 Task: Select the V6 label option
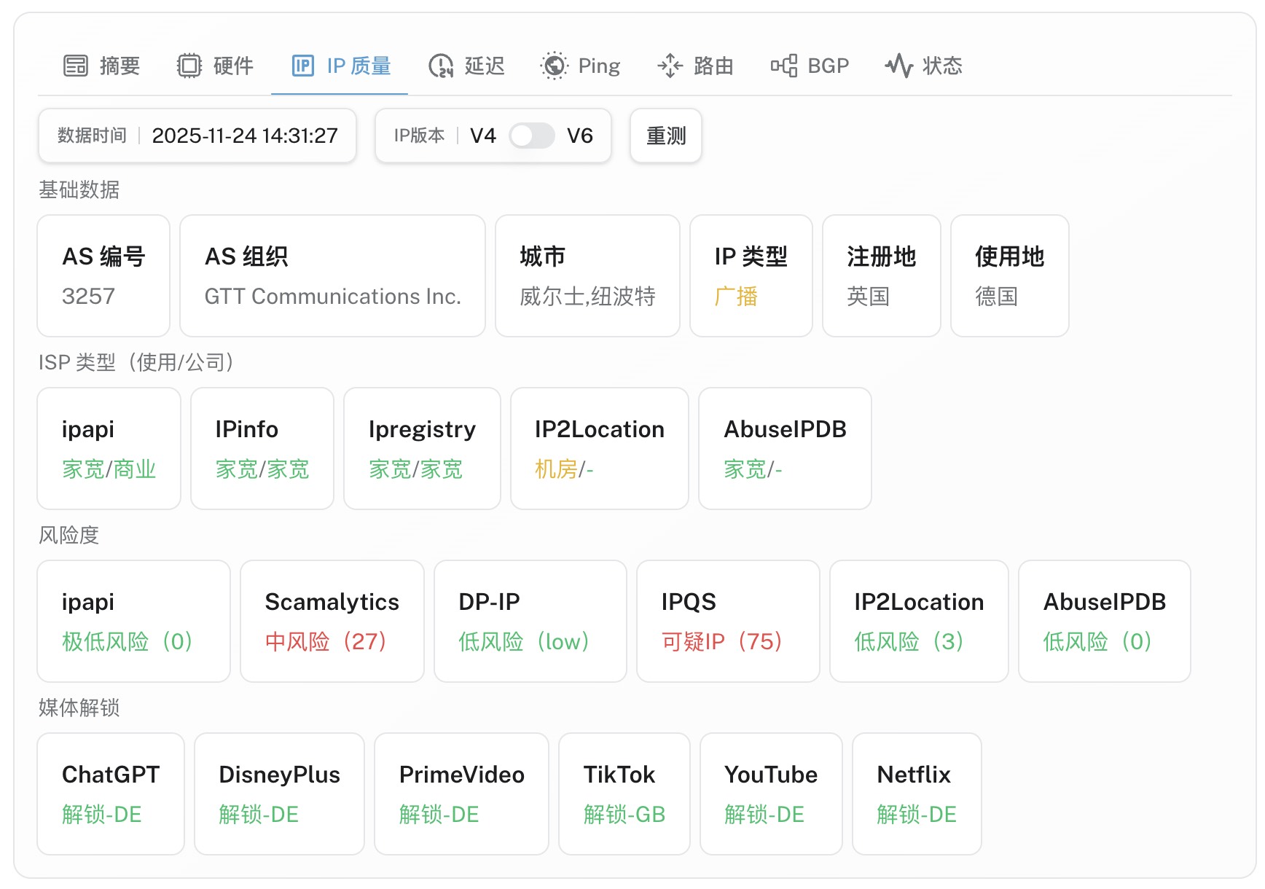pos(580,136)
